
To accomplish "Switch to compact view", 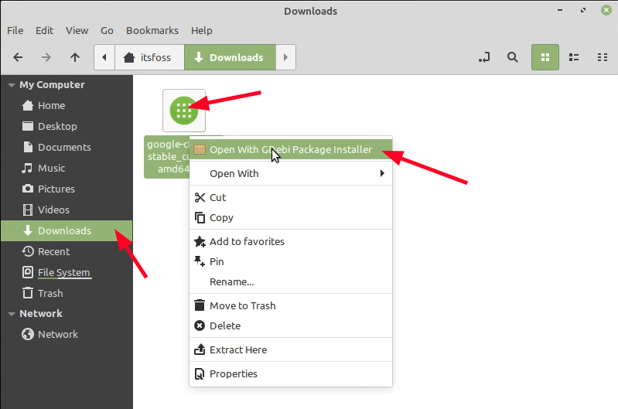I will (x=602, y=57).
